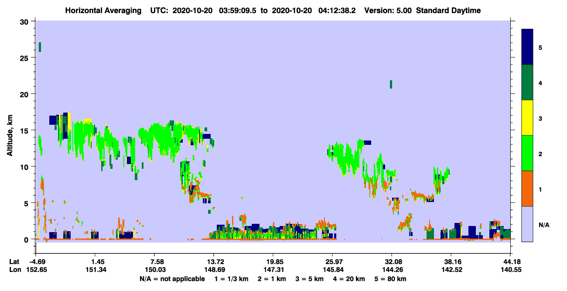This screenshot has height=291, width=567.
Task: Click legend text '5 = 80 km'
Action: point(391,279)
